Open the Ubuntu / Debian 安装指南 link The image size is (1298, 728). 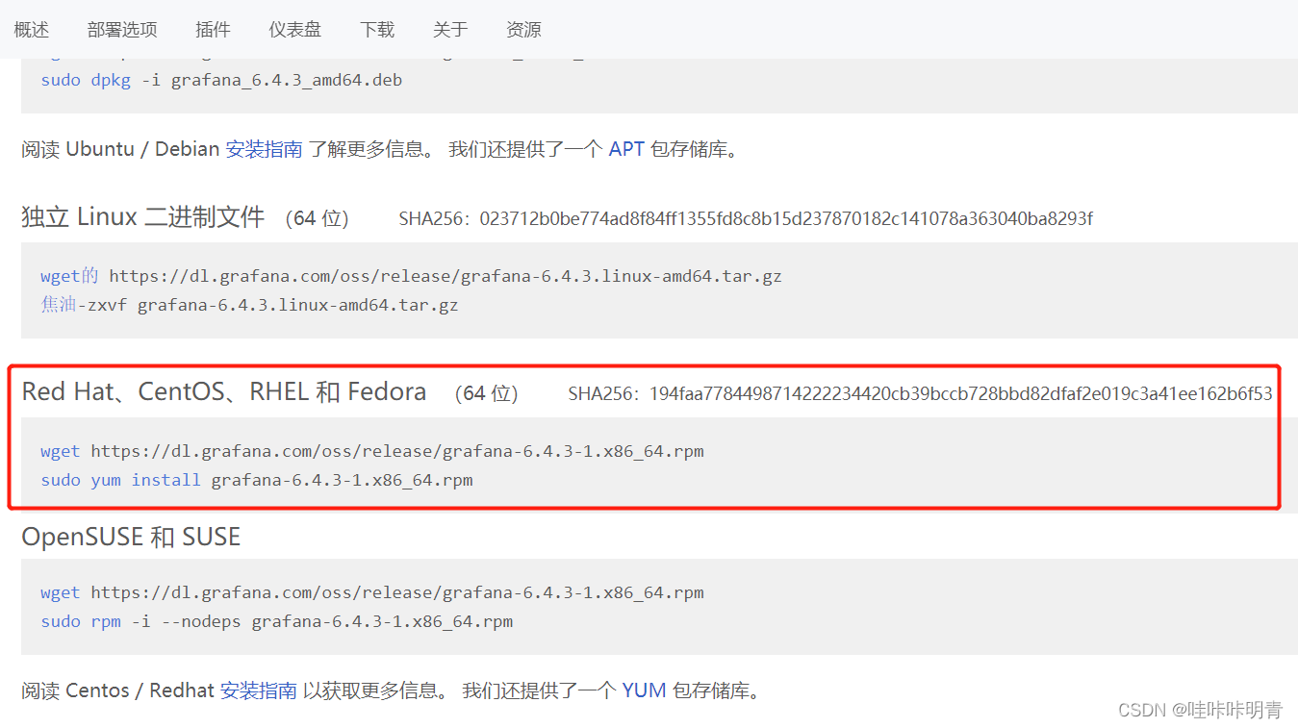264,149
